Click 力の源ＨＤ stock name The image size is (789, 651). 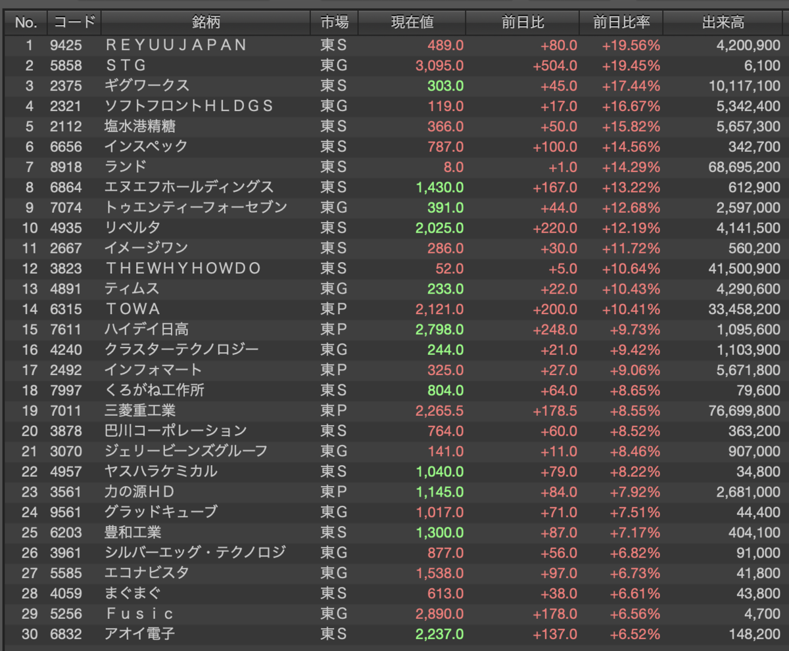click(139, 492)
